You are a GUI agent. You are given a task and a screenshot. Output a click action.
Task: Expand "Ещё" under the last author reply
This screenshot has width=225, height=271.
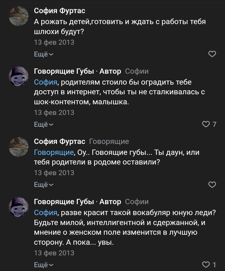point(43,265)
